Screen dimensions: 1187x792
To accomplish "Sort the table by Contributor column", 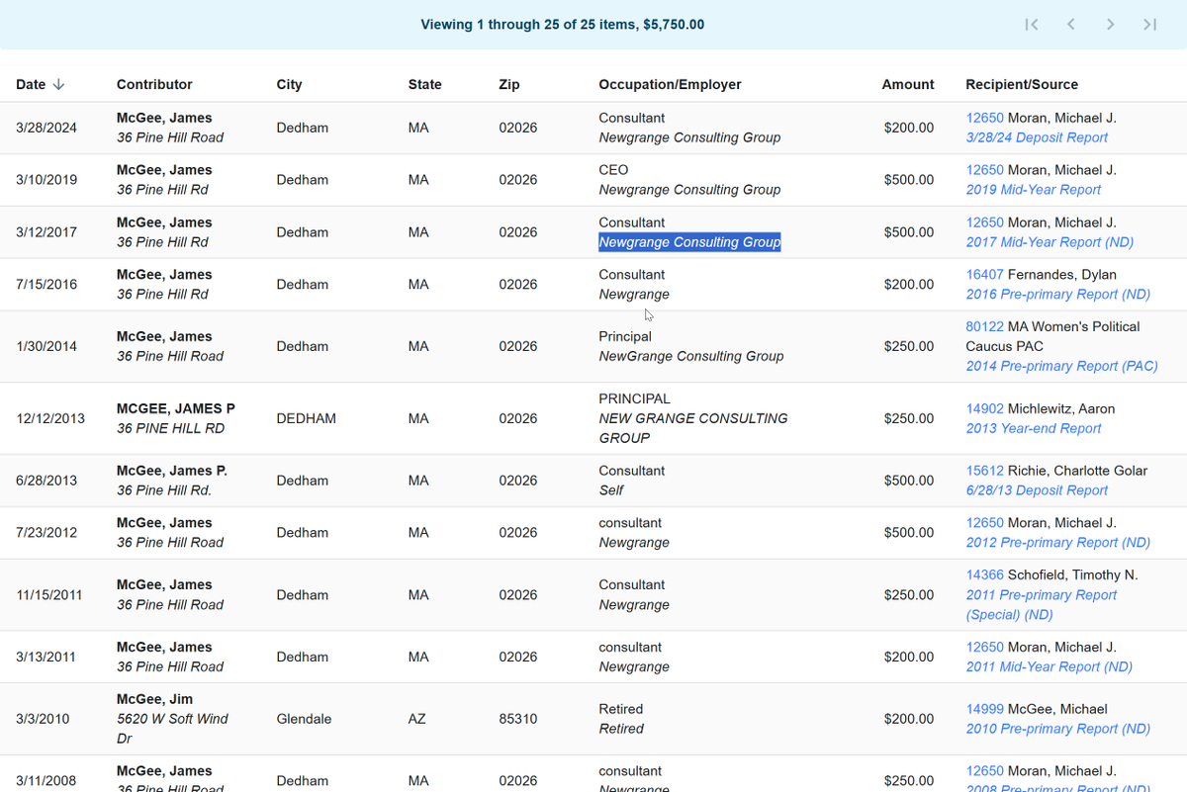I will point(154,84).
